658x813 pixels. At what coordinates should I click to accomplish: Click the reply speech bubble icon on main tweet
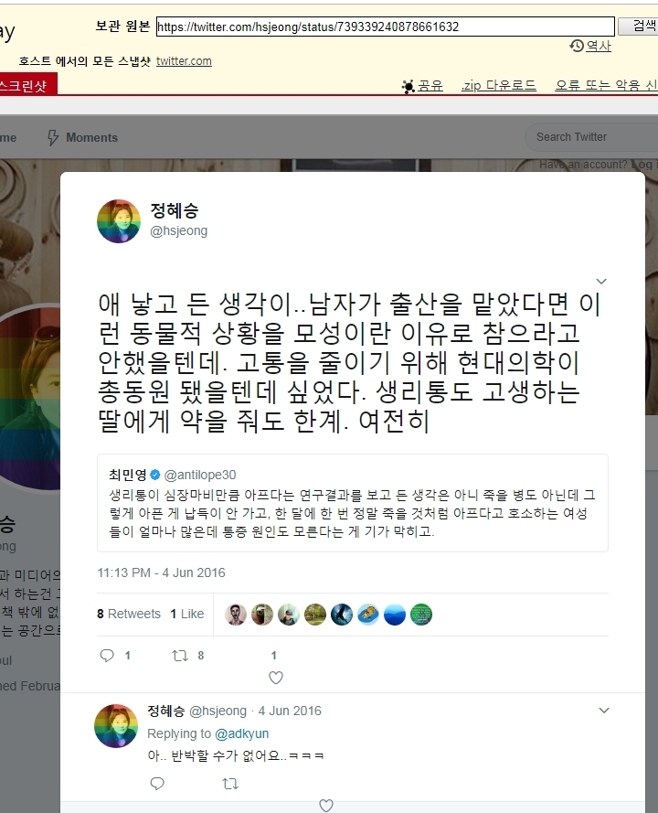(x=107, y=656)
